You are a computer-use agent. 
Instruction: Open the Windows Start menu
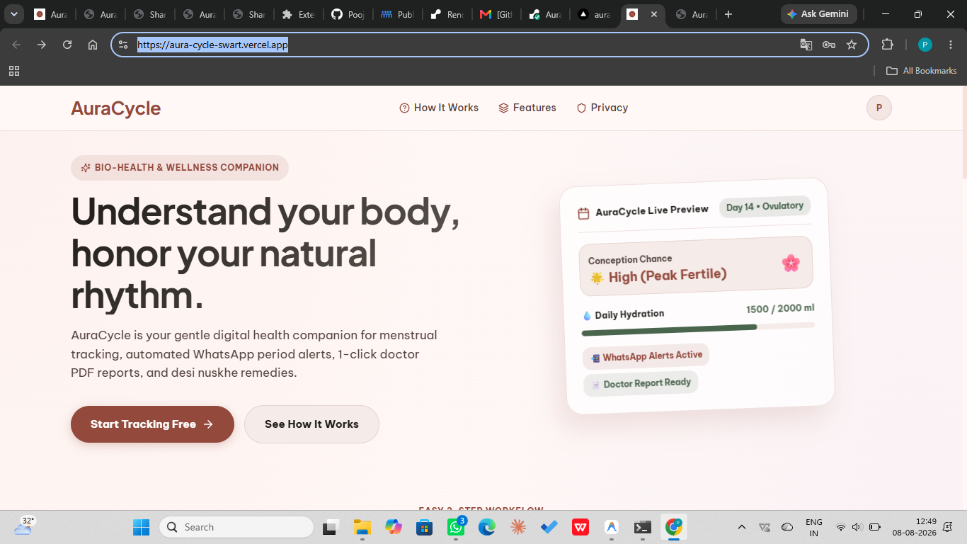point(141,527)
